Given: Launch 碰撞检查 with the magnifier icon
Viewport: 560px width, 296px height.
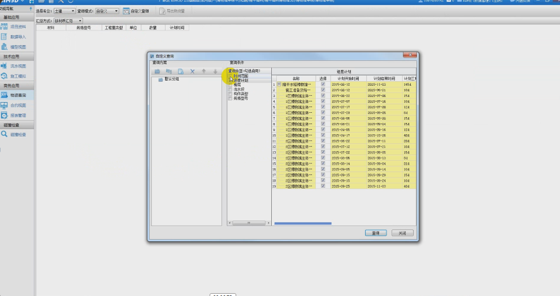Looking at the screenshot, I should click(17, 134).
